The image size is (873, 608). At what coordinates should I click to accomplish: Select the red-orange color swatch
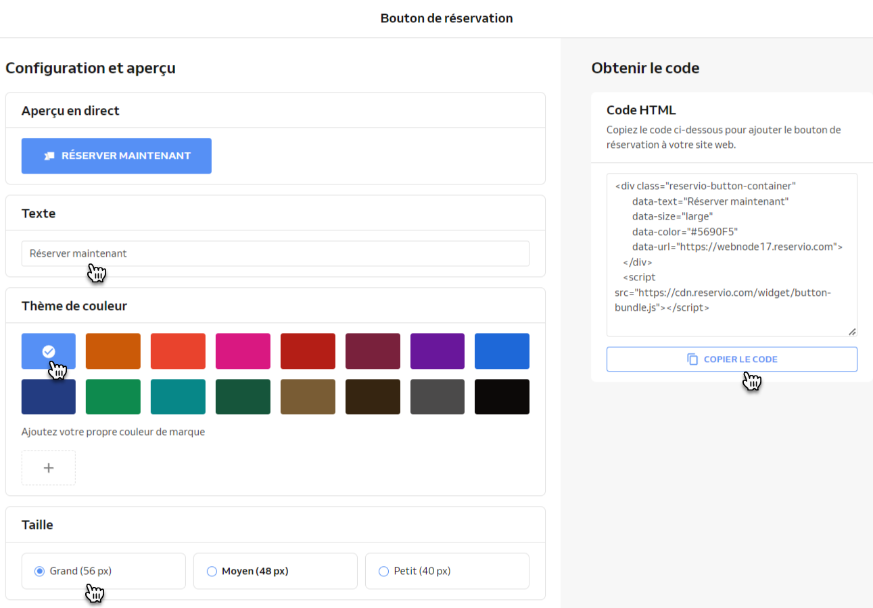178,351
